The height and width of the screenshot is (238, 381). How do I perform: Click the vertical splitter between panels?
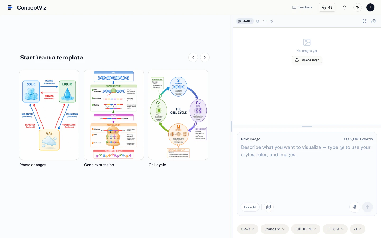(231, 126)
